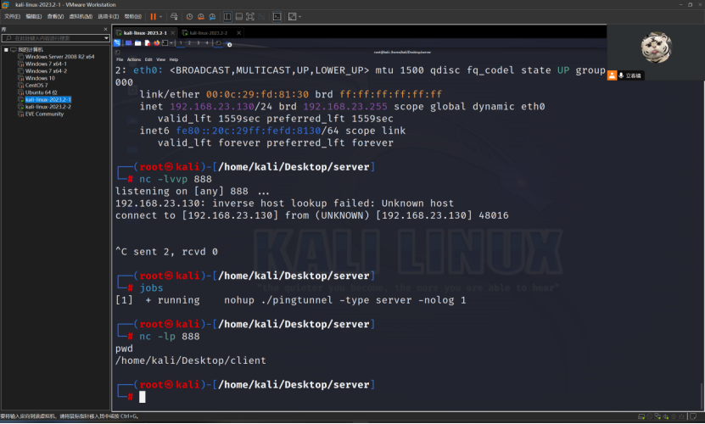Open the 编辑(E) menu
The width and height of the screenshot is (705, 424).
(x=34, y=17)
